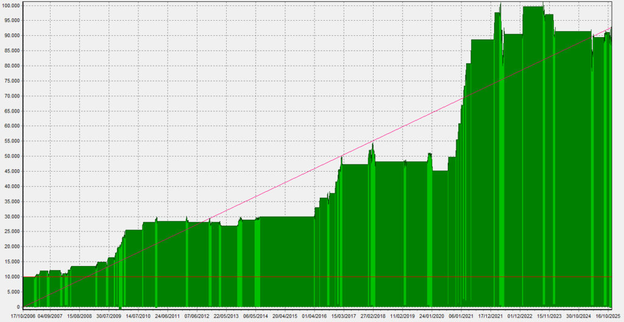The height and width of the screenshot is (322, 624).
Task: Click the 95.000 y-axis label
Action: pyautogui.click(x=11, y=21)
